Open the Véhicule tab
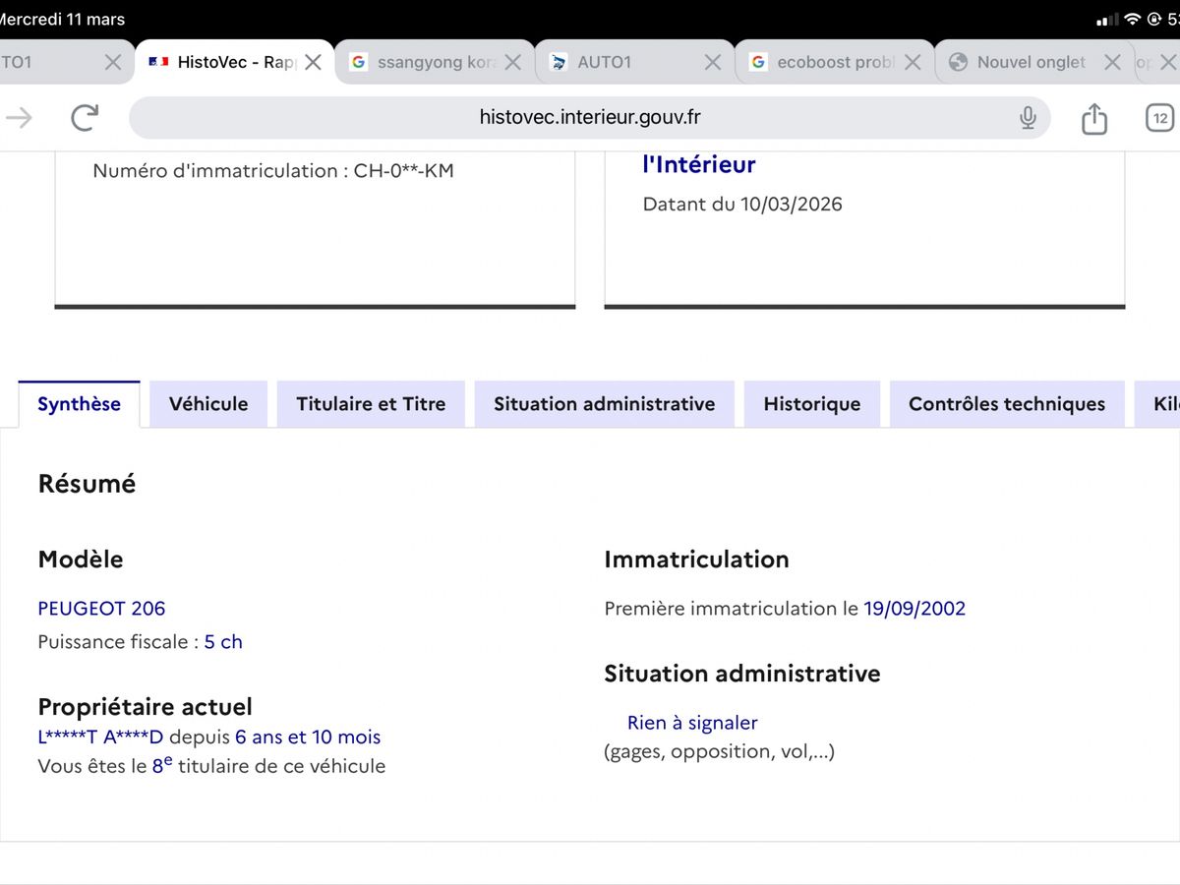This screenshot has height=885, width=1180. click(208, 404)
